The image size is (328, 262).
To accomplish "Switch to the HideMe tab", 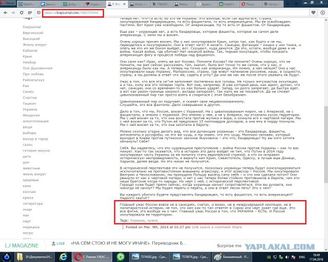I will (228, 4).
